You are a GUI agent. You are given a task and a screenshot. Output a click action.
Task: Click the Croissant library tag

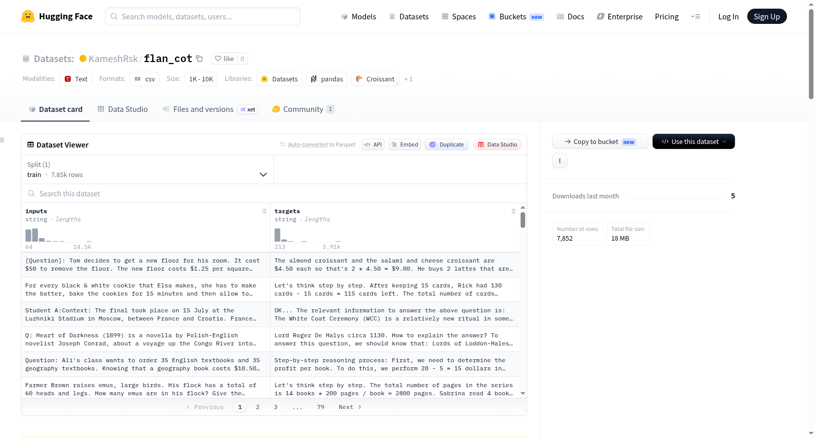click(x=375, y=79)
